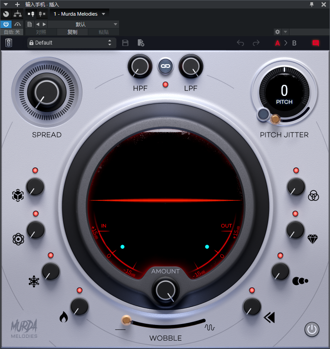This screenshot has height=349, width=330.
Task: Go to next host preset arrow
Action: (44, 24)
